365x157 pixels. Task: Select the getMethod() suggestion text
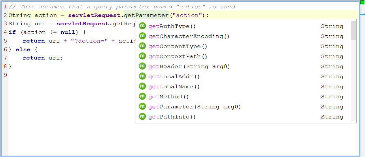(x=169, y=97)
